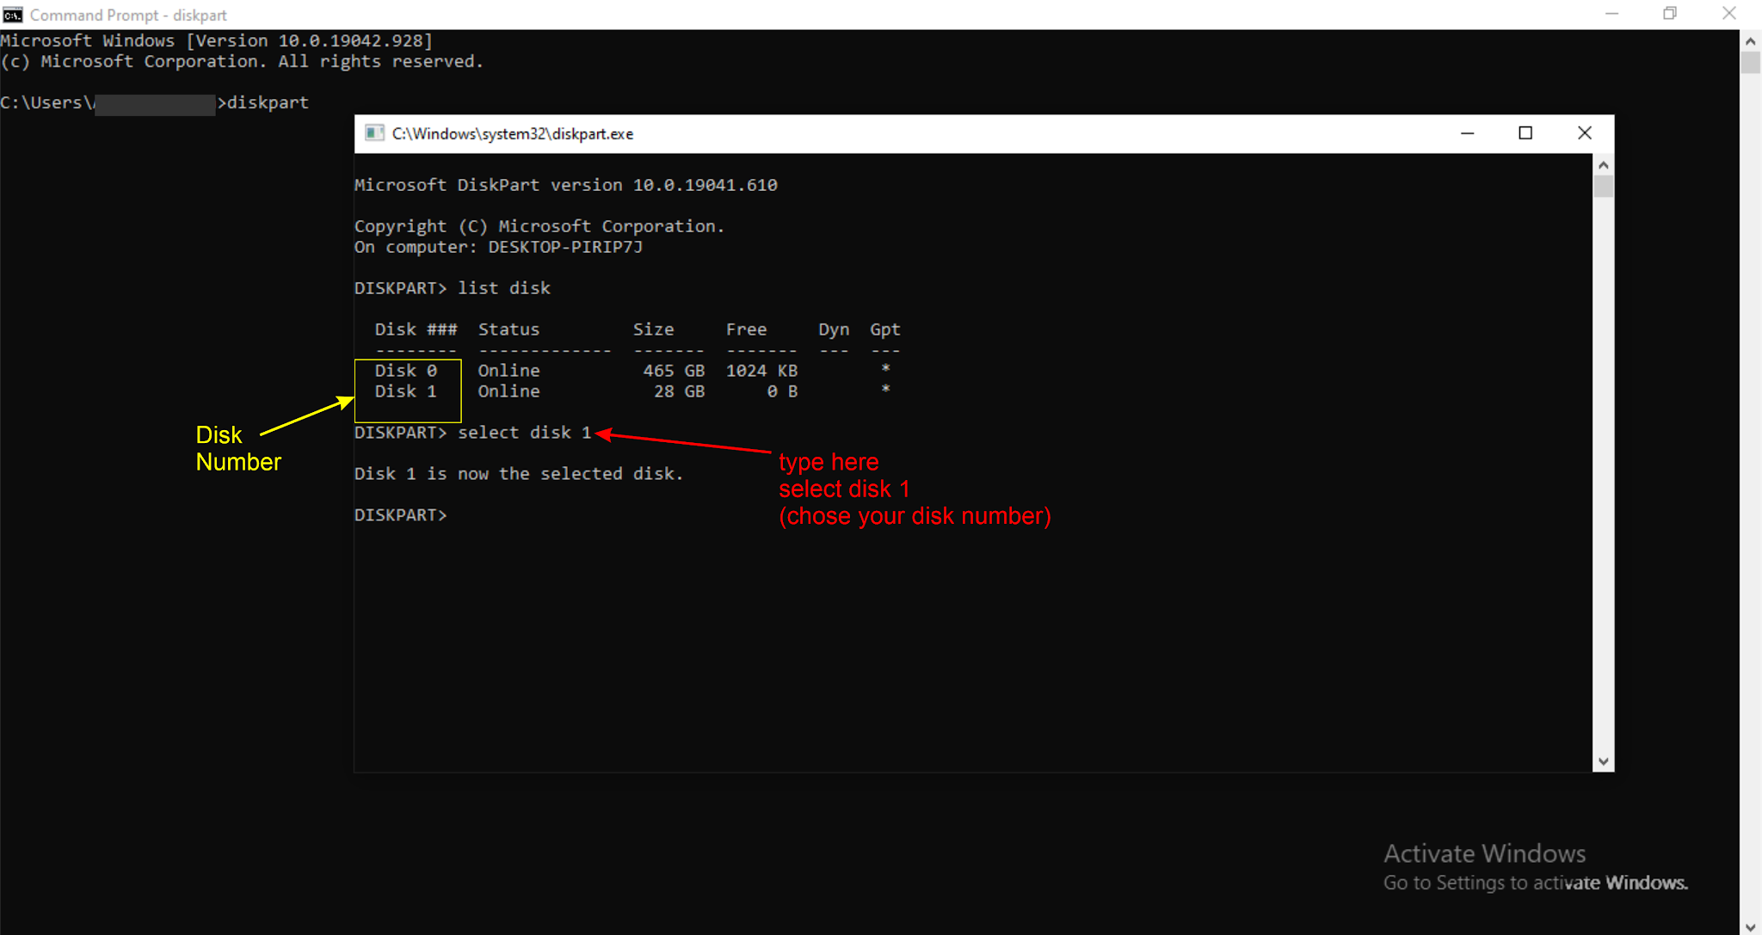Image resolution: width=1762 pixels, height=935 pixels.
Task: Click the outer window scrollbar up arrow
Action: click(x=1751, y=40)
